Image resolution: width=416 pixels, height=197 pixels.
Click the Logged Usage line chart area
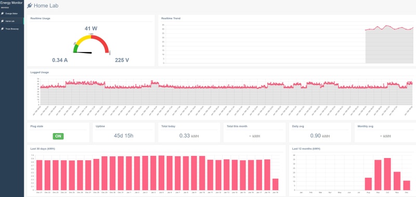[226, 91]
